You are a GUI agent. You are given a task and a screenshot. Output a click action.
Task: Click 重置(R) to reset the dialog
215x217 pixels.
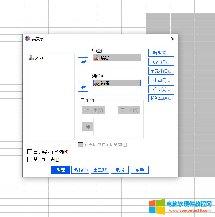pos(100,170)
